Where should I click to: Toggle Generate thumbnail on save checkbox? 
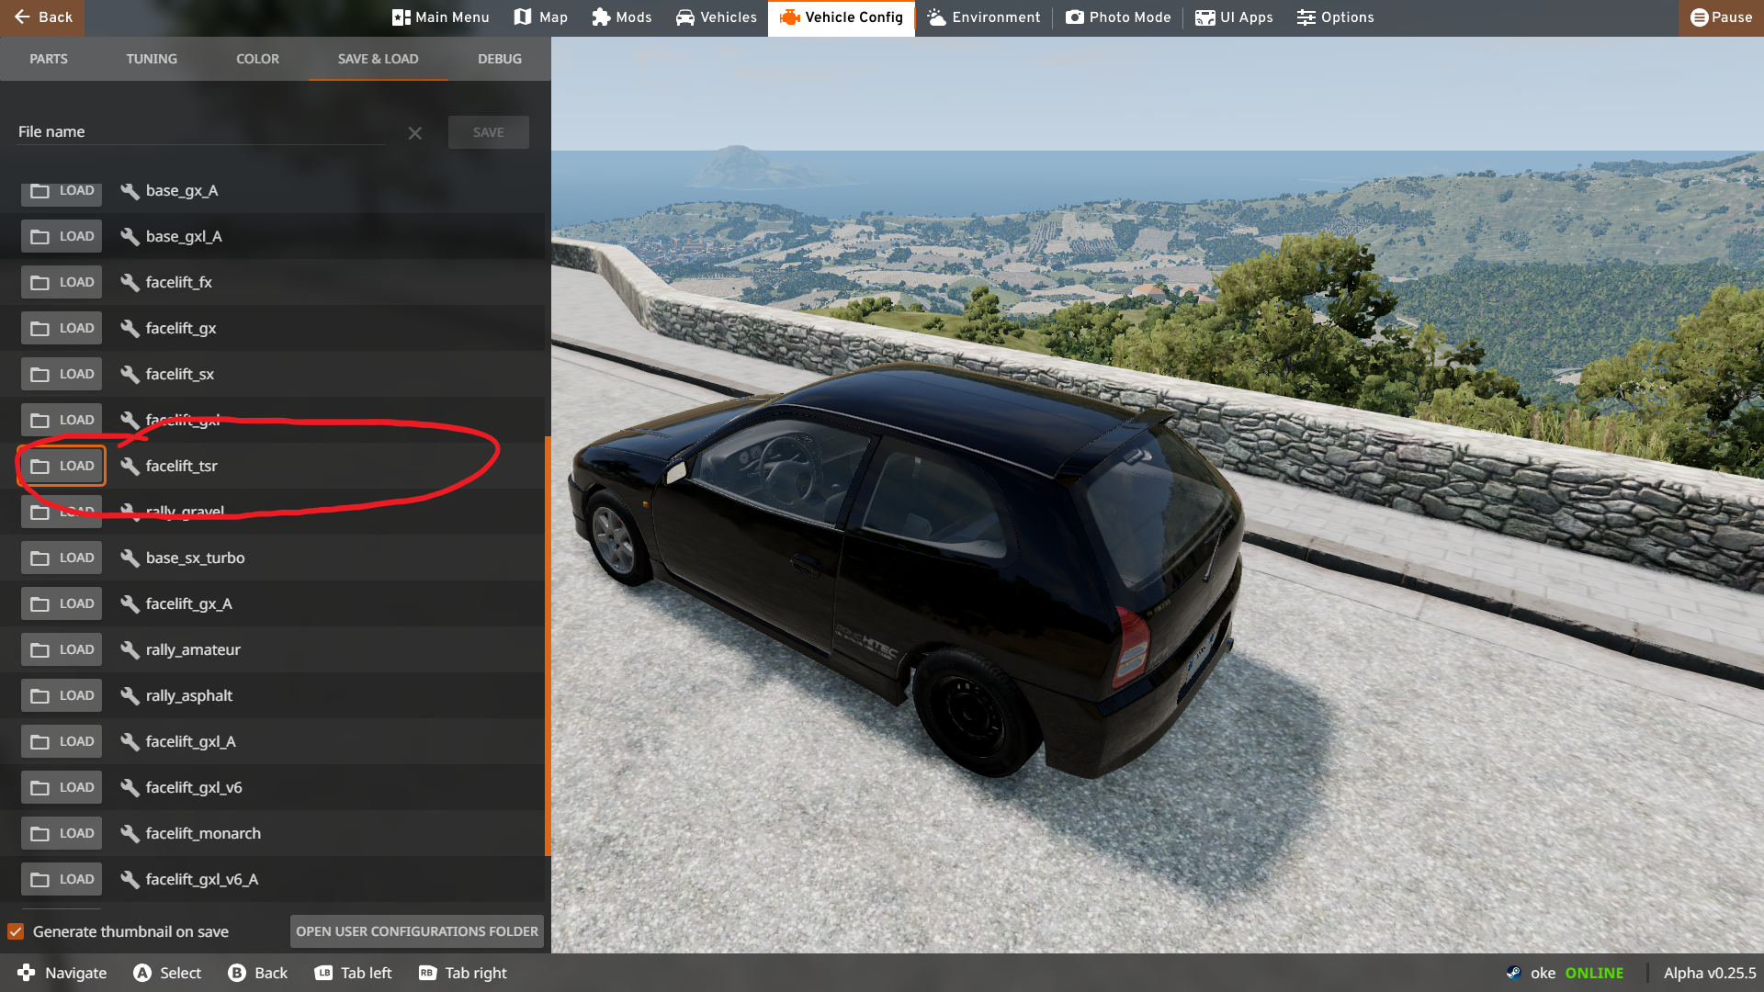pos(16,931)
